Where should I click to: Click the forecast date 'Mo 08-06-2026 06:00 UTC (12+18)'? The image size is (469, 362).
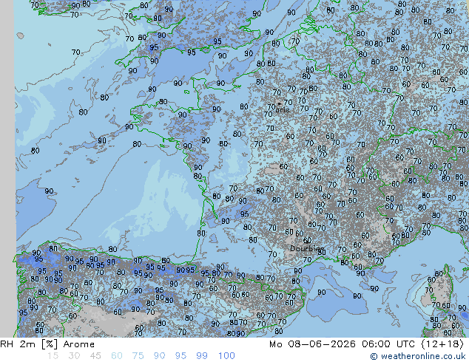(366, 344)
